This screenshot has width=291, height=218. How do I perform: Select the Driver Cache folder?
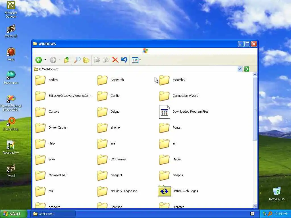tap(51, 127)
